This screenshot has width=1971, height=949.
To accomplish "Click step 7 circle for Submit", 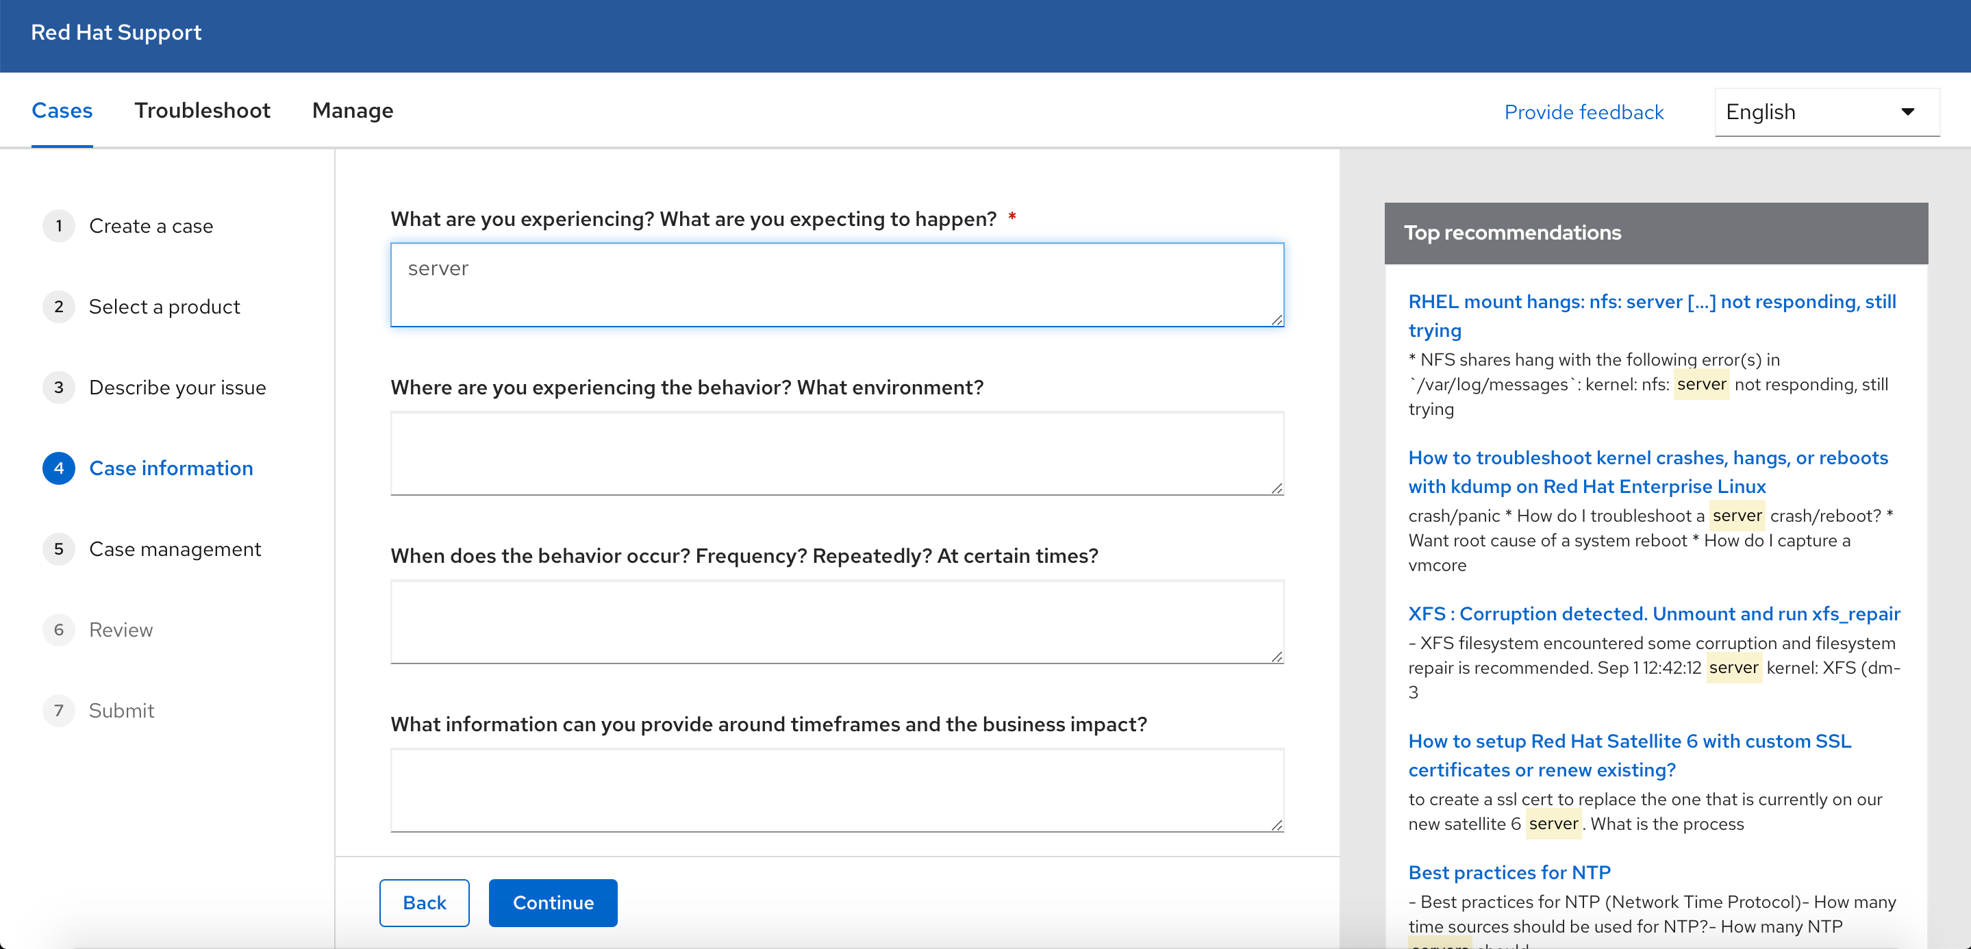I will tap(59, 711).
